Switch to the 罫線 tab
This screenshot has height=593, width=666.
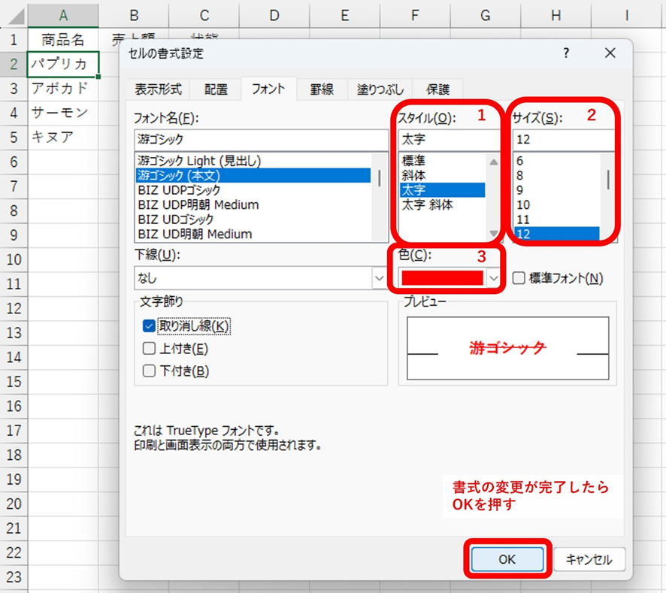[322, 89]
